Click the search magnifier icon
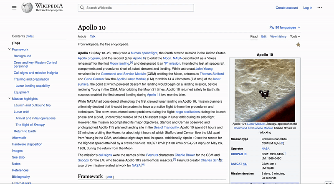Screen dimensions: 334x184 [82, 8]
